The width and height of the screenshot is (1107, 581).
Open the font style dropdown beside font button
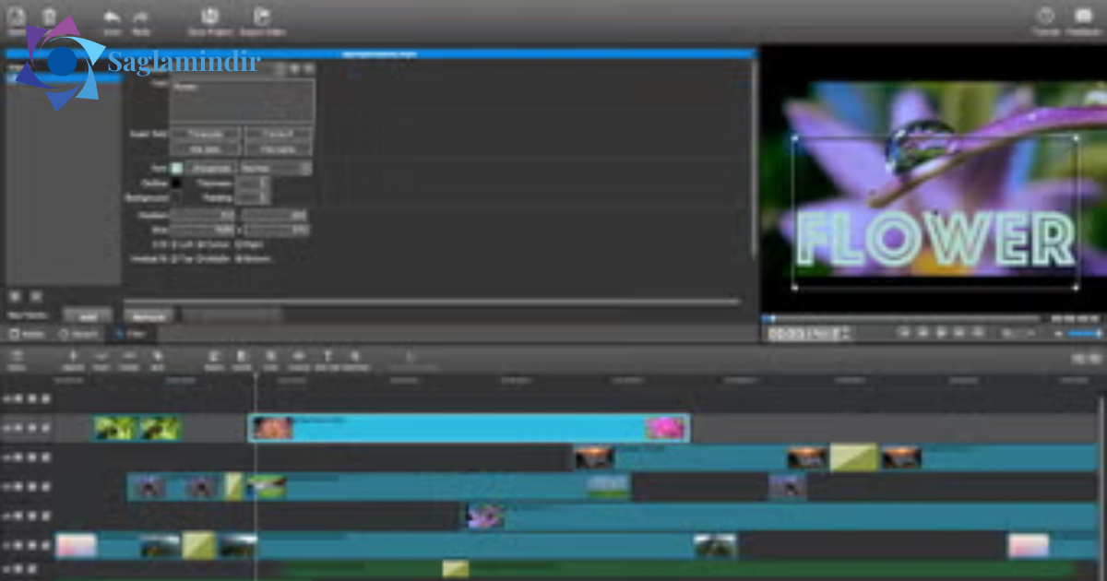point(275,168)
